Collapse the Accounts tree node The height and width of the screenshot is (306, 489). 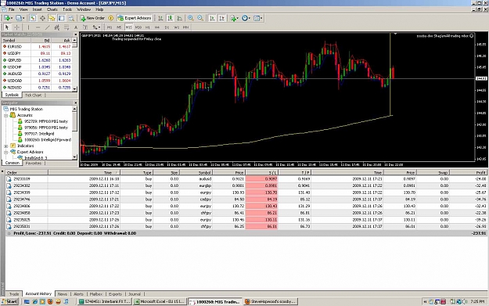tap(6, 115)
